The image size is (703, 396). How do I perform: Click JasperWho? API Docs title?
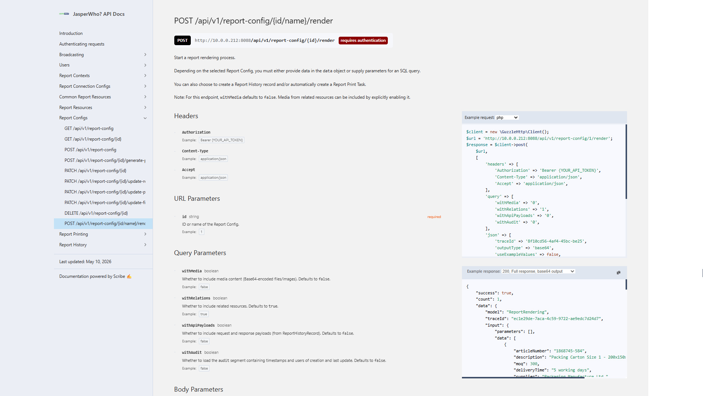[x=99, y=14]
